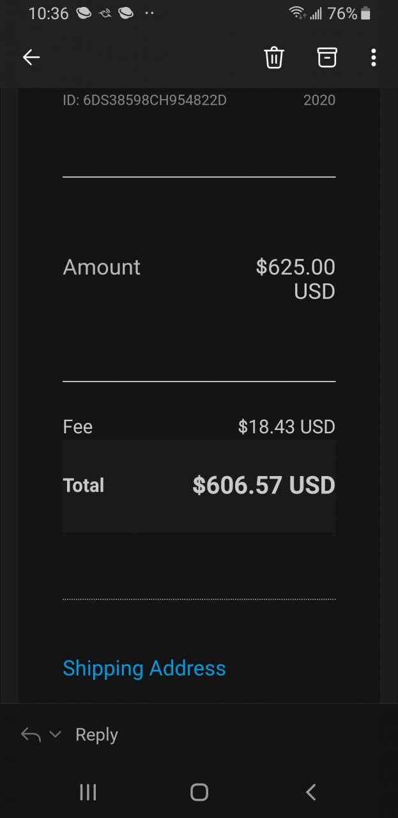Tap the Reply text button
This screenshot has height=818, width=398.
(x=96, y=735)
